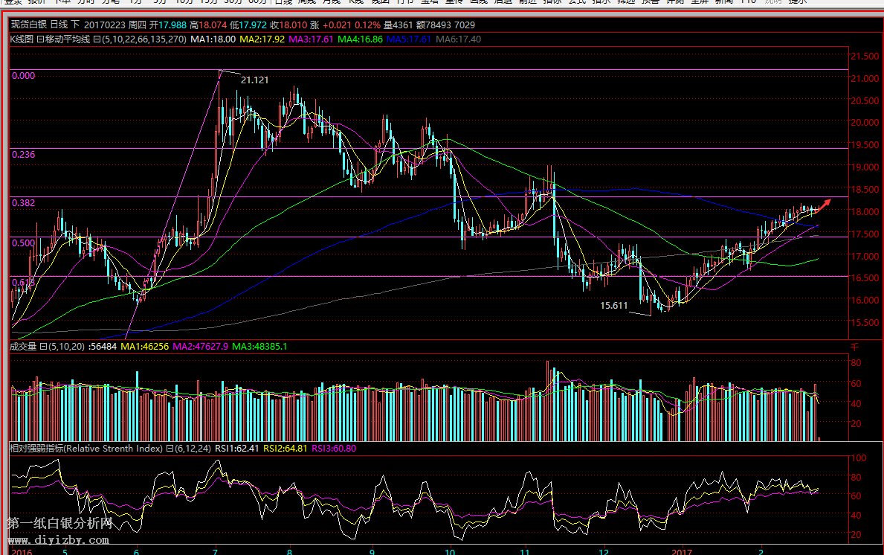The height and width of the screenshot is (555, 884).
Task: Click the green MA4:16.86 legend value
Action: 361,39
